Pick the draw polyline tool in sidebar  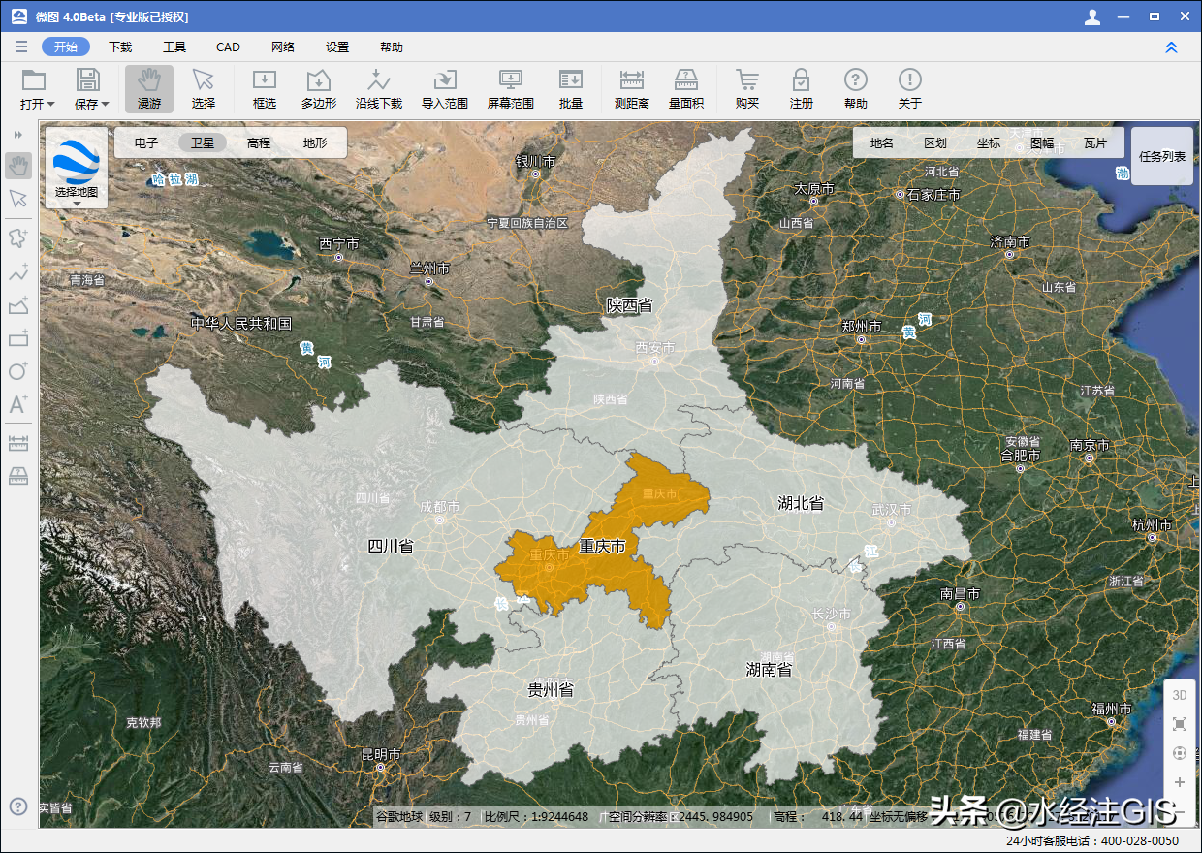point(18,272)
